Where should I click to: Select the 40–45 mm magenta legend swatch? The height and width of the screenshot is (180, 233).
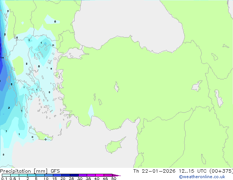click(x=100, y=175)
